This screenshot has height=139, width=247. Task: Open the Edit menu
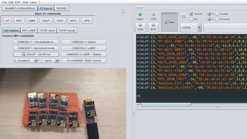pyautogui.click(x=11, y=2)
